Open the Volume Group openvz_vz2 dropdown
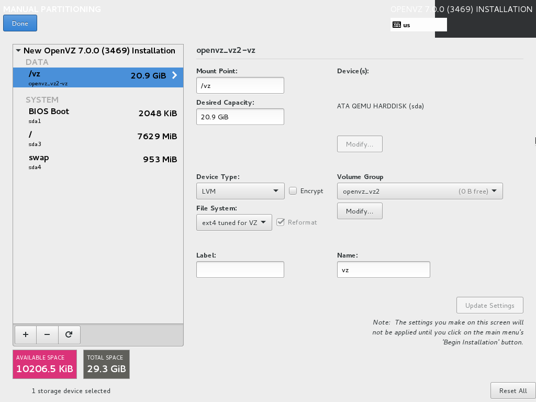536x402 pixels. click(419, 191)
